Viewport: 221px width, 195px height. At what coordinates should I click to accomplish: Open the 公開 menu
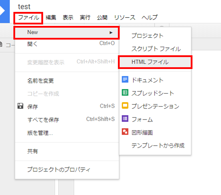(x=102, y=18)
